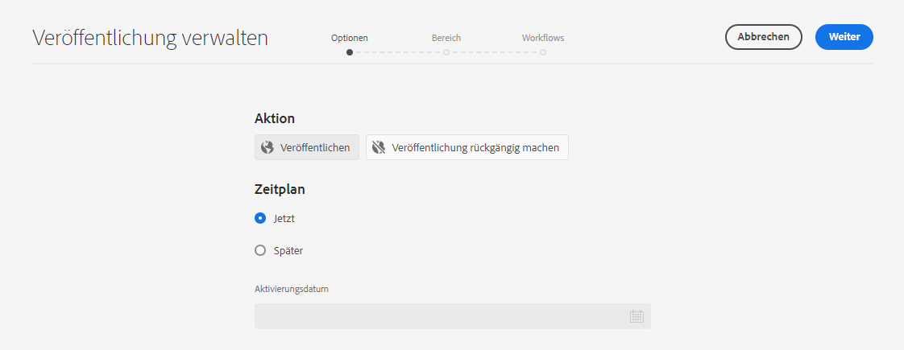Screen dimensions: 904x350
Task: Click the globe icon on Veröffentlichen
Action: tap(267, 147)
